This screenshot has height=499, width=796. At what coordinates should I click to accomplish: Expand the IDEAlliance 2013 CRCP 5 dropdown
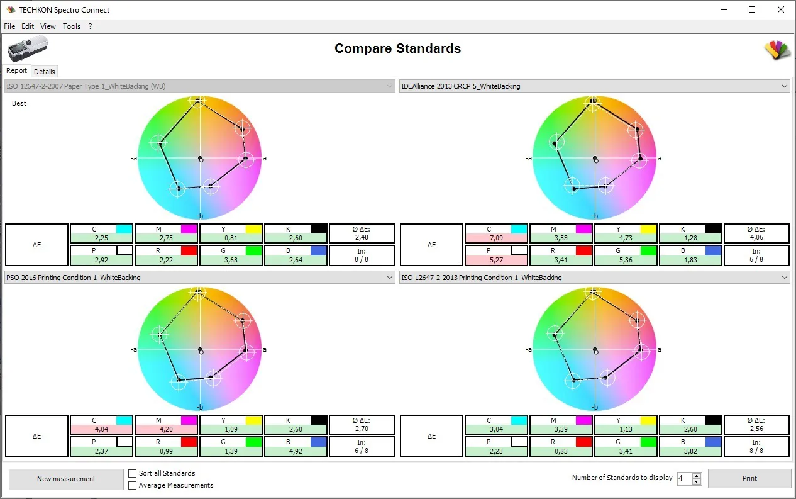point(783,86)
